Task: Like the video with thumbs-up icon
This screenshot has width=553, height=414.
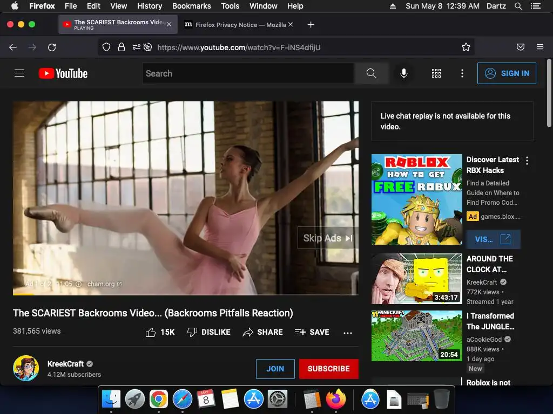Action: coord(151,332)
